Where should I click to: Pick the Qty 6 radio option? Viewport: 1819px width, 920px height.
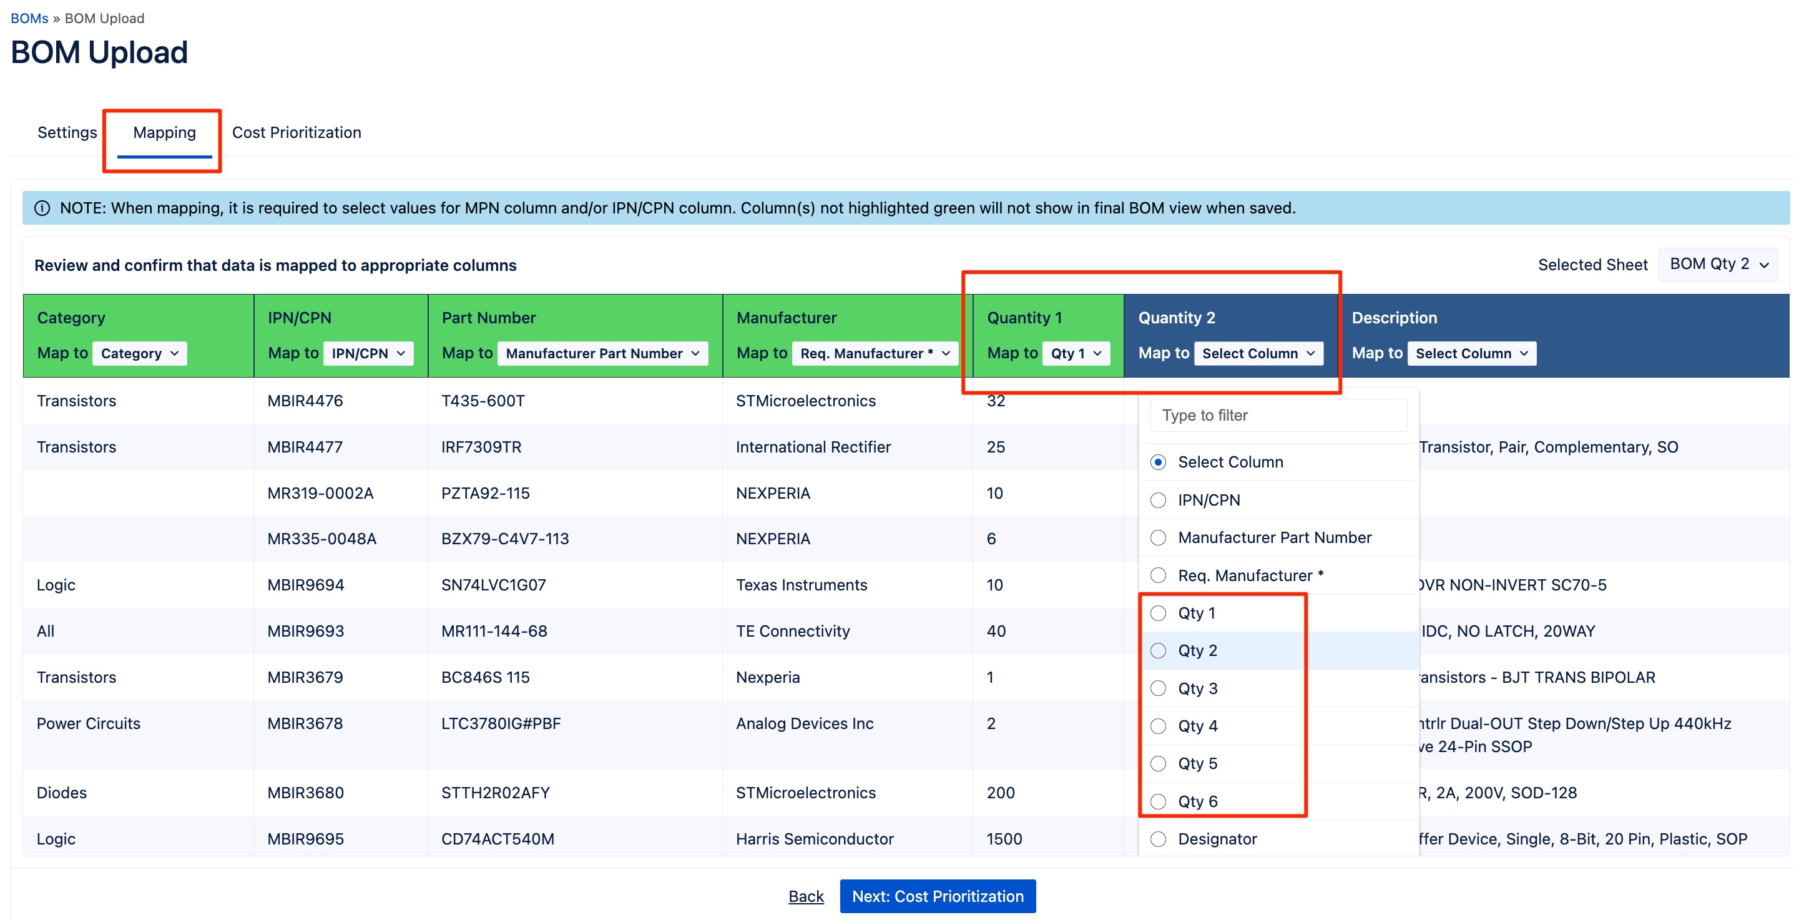1158,801
